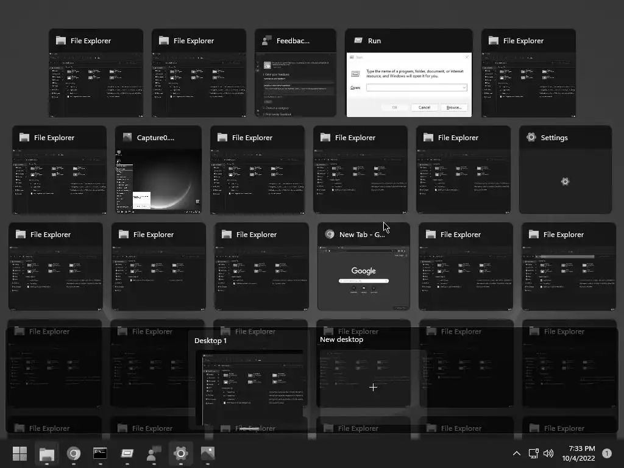
Task: Open File Explorer window immediately left of New Tab
Action: pyautogui.click(x=261, y=267)
